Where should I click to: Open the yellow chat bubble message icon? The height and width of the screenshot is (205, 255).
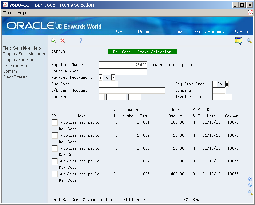click(238, 41)
